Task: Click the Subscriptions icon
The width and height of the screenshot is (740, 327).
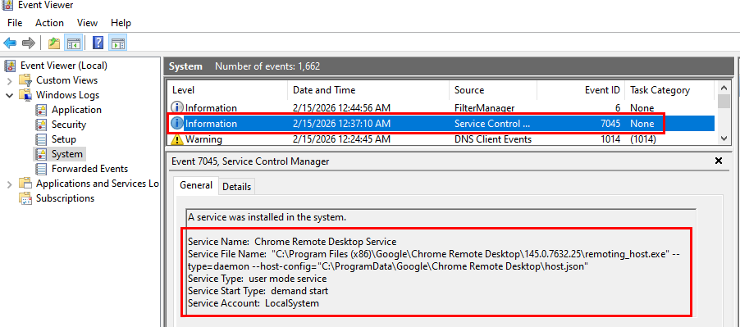Action: pos(25,198)
